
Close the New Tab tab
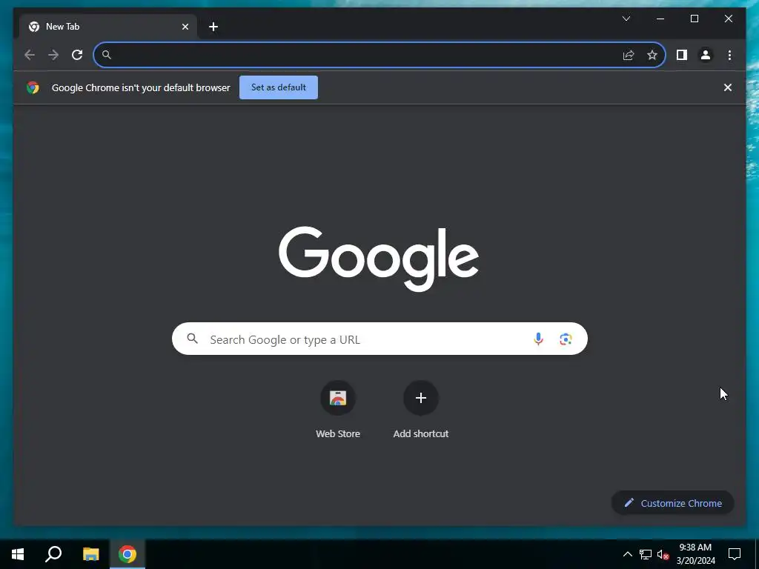tap(185, 27)
